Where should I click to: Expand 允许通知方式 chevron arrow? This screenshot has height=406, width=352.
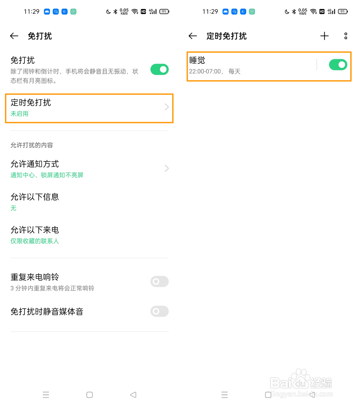click(166, 168)
